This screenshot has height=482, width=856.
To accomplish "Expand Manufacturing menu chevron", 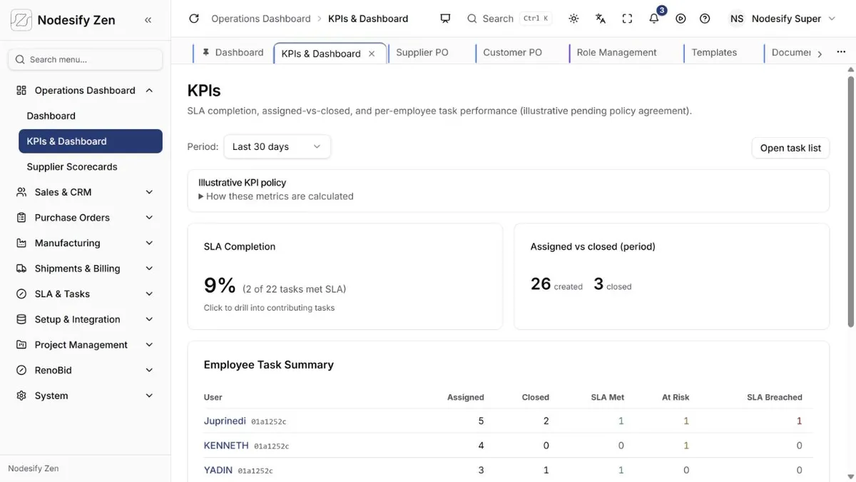I will click(x=149, y=243).
